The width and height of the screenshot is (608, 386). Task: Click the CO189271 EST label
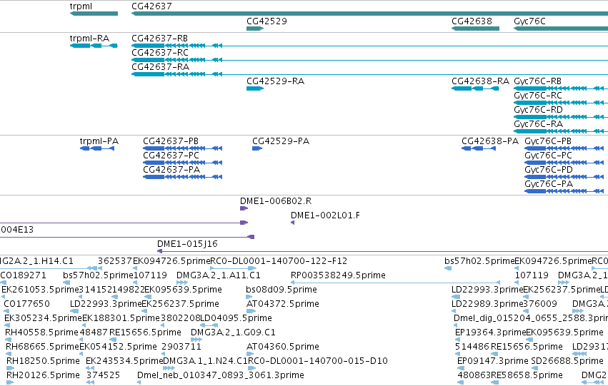[24, 275]
